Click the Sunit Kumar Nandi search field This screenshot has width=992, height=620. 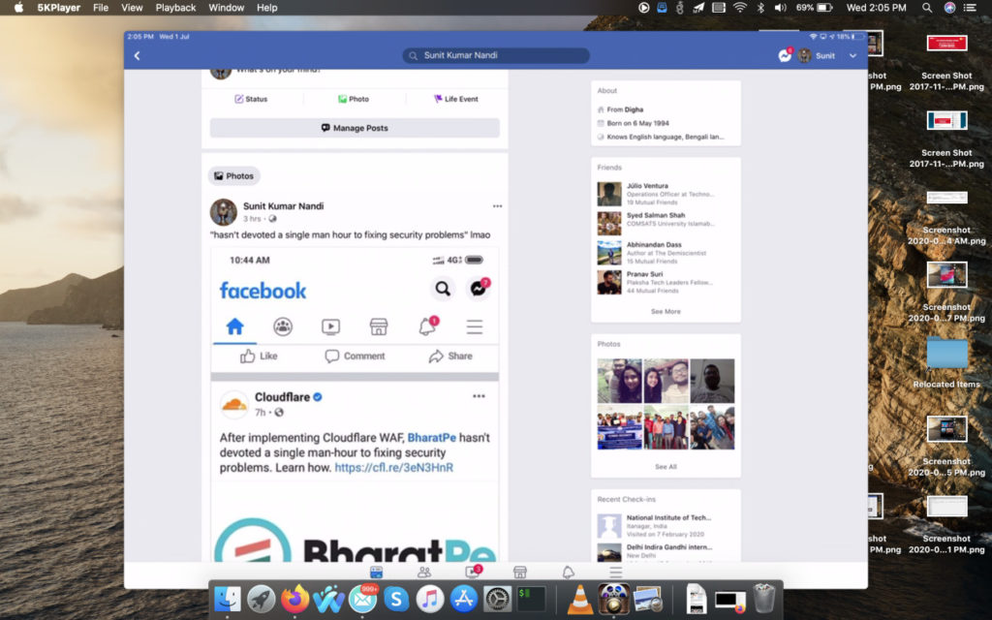point(496,55)
